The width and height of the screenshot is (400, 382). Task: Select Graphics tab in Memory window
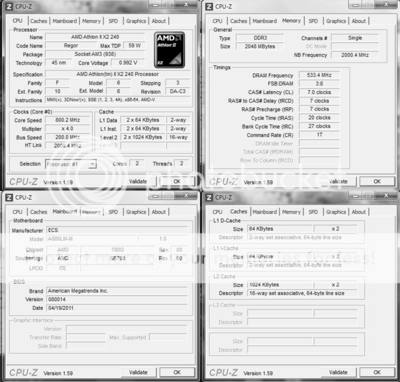336,21
